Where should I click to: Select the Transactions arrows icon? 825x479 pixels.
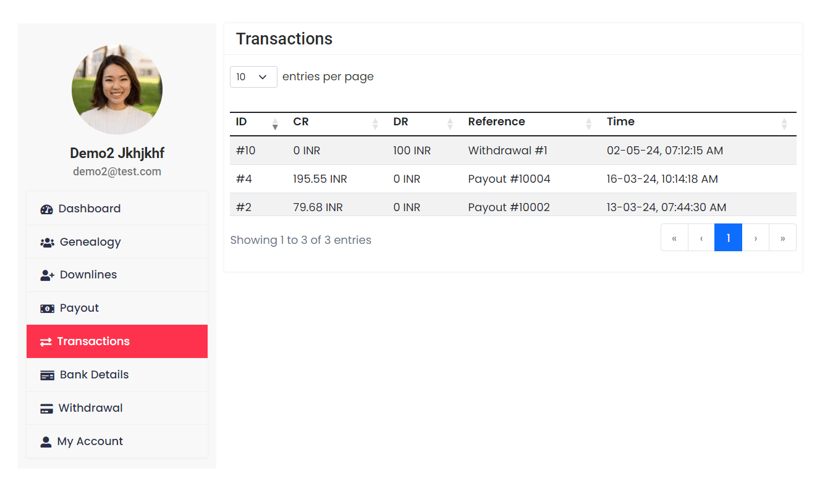(45, 341)
